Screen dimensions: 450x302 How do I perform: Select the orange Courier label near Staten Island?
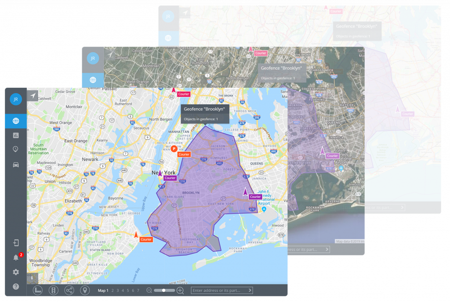tap(146, 240)
